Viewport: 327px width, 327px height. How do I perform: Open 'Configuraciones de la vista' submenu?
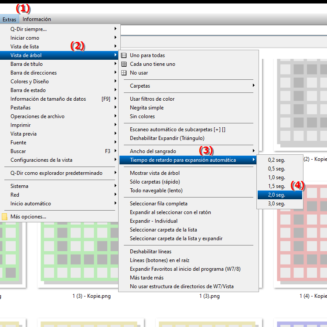coord(59,160)
